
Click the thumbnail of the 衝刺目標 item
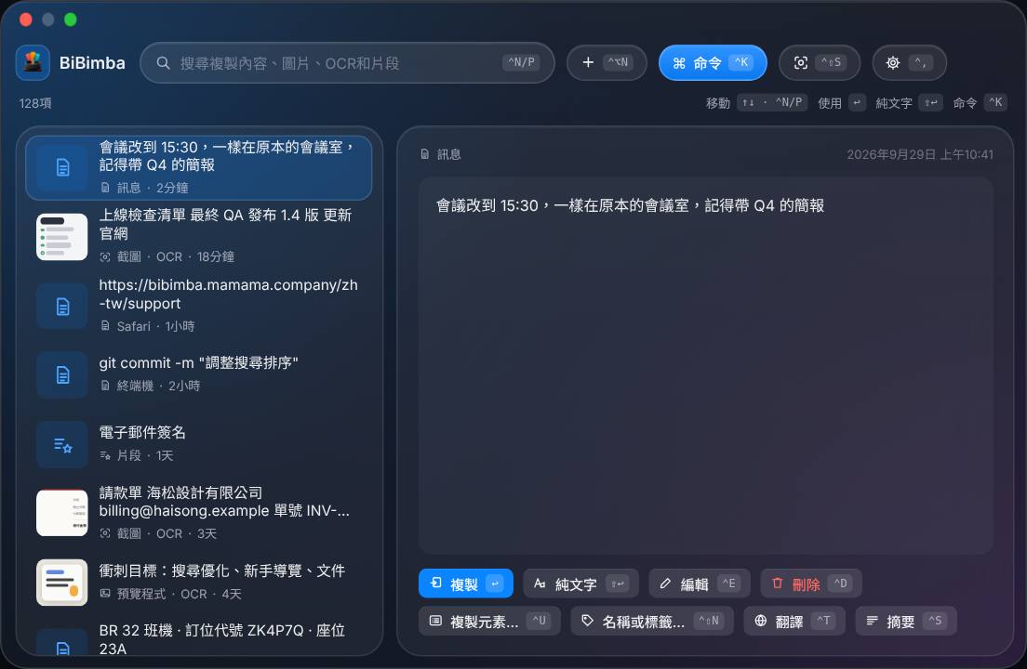pyautogui.click(x=62, y=583)
